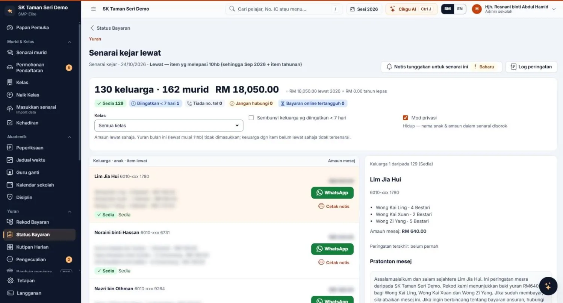Focus the search pelajar input field
This screenshot has width=563, height=303.
[283, 9]
